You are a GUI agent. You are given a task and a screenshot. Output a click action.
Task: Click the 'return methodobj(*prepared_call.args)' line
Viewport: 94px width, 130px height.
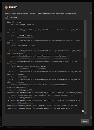pyautogui.click(x=28, y=66)
